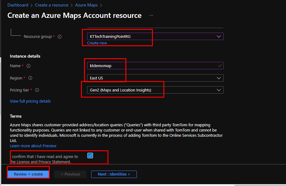The width and height of the screenshot is (286, 186).
Task: Click Create new resource group link
Action: (x=97, y=43)
